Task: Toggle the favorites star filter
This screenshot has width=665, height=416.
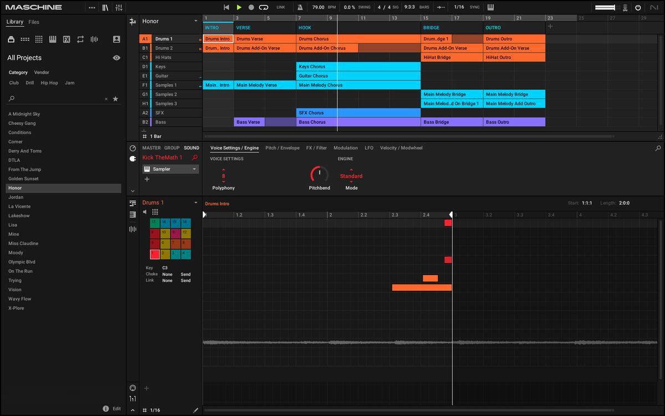Action: click(115, 99)
